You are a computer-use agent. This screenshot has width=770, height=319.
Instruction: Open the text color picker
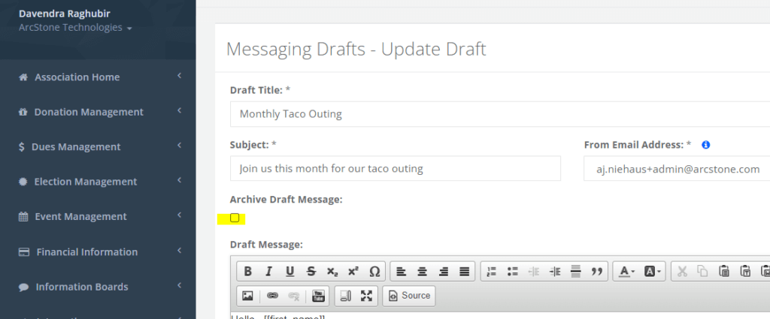[626, 272]
